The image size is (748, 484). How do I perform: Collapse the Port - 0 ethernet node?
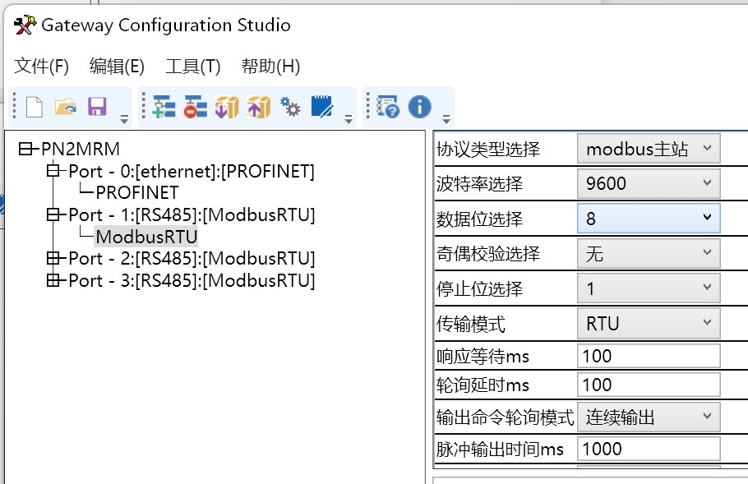[53, 171]
